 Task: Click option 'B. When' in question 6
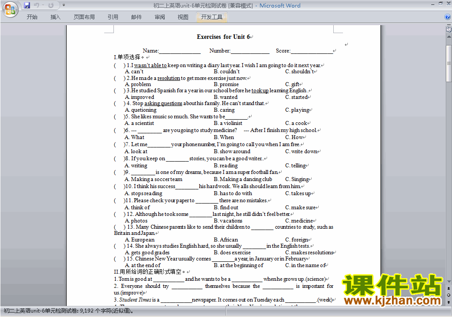point(224,137)
